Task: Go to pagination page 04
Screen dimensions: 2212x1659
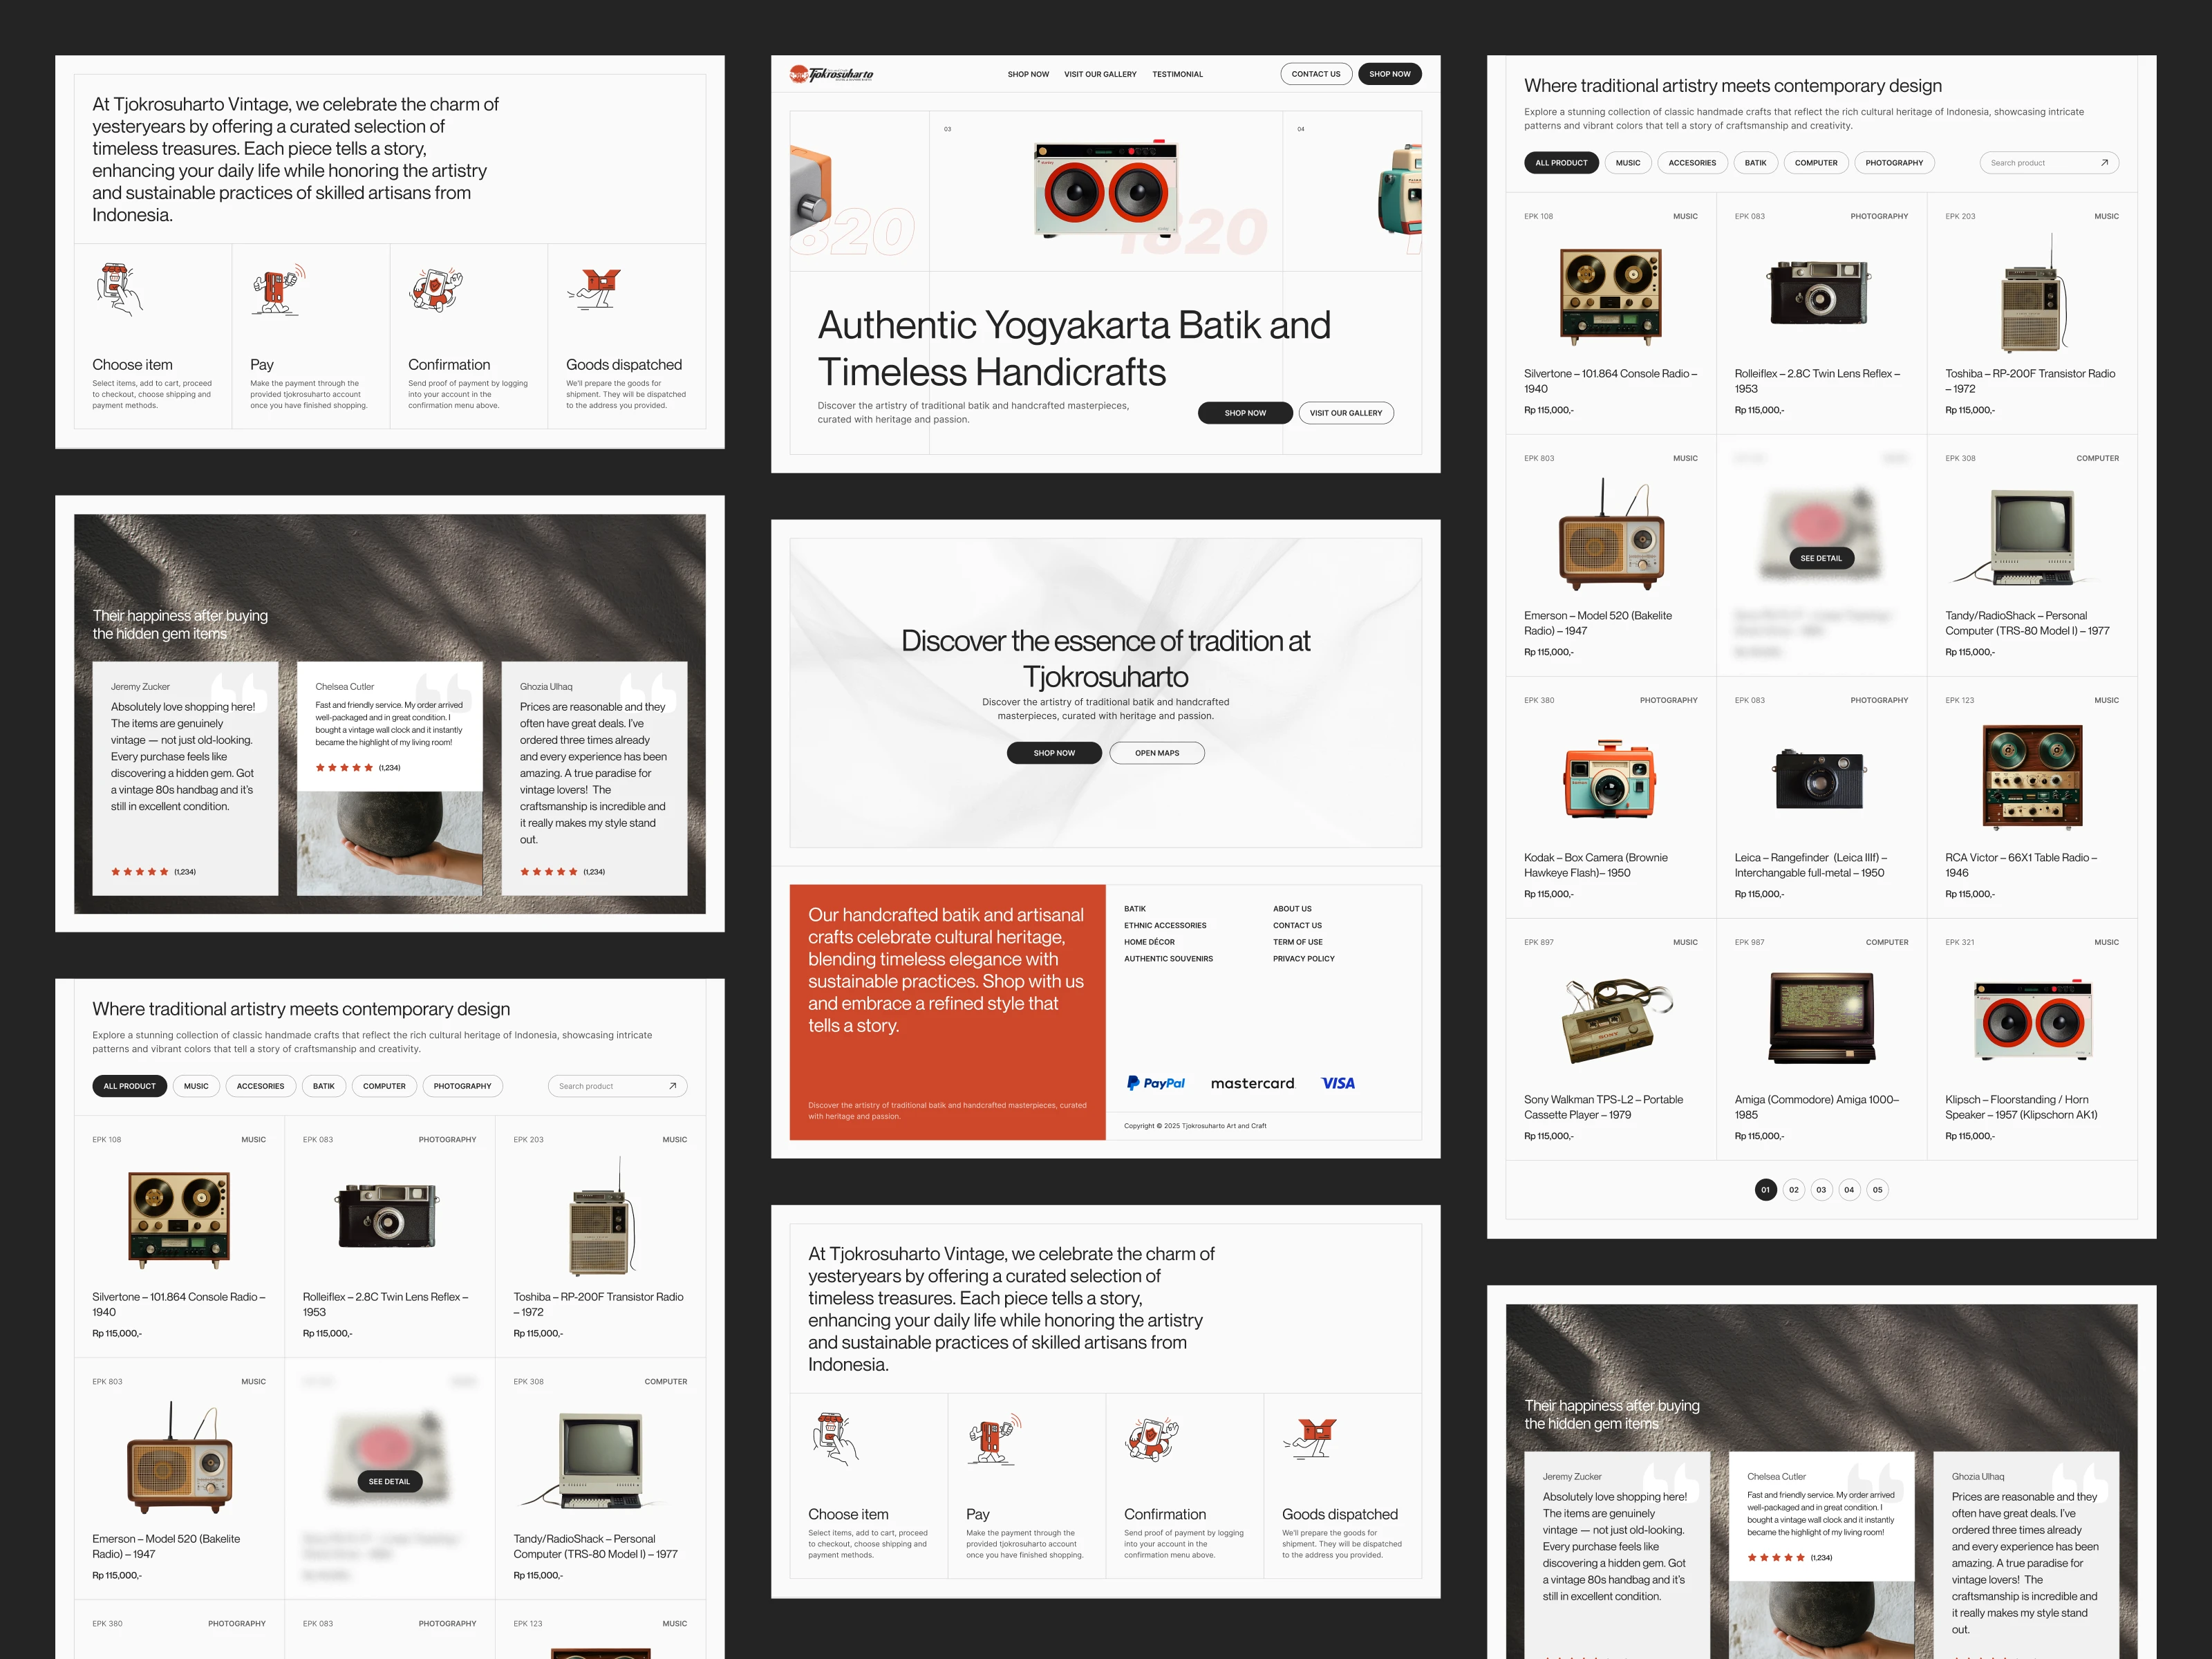Action: pyautogui.click(x=1849, y=1190)
